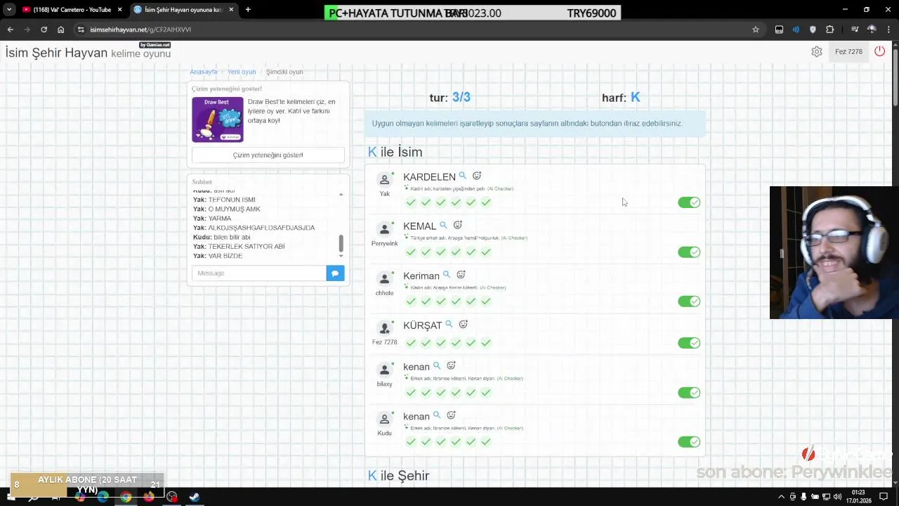Screen dimensions: 899x506
Task: Click magnifier next to Kudu's kenan answer
Action: click(437, 415)
